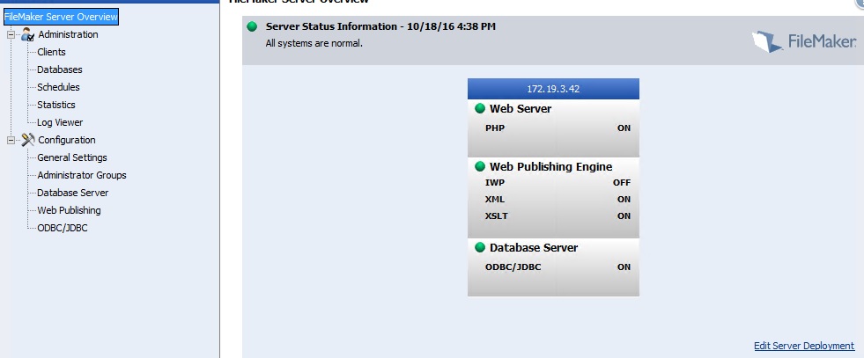Collapse the Administration tree node
This screenshot has width=864, height=358.
[x=11, y=34]
